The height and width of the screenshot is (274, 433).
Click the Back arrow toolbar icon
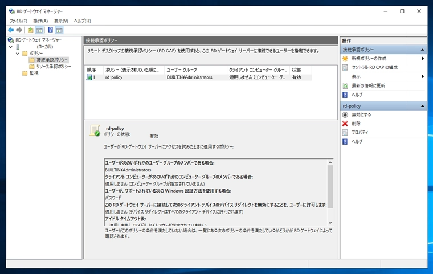[x=11, y=30]
